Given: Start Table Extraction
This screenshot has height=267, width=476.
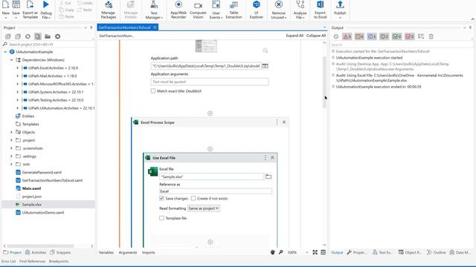Looking at the screenshot, I should pyautogui.click(x=234, y=5).
